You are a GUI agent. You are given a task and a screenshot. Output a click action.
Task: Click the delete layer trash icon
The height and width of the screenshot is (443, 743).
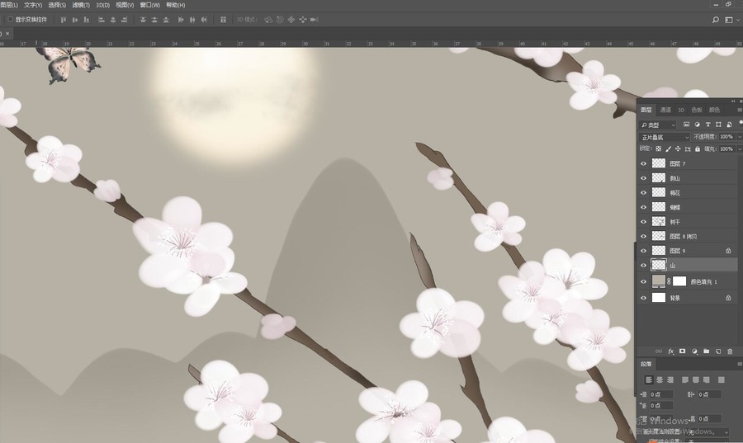pyautogui.click(x=730, y=351)
